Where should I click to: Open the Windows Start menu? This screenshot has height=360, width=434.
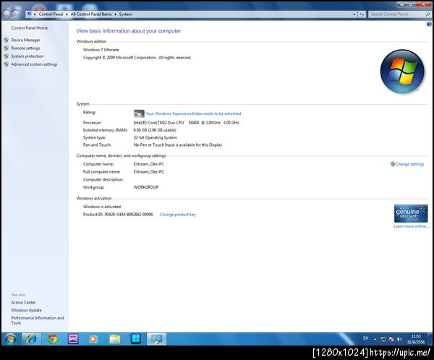11,339
